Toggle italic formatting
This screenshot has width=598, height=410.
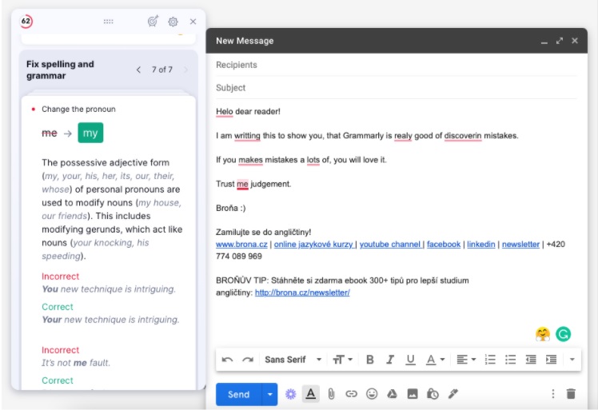390,360
